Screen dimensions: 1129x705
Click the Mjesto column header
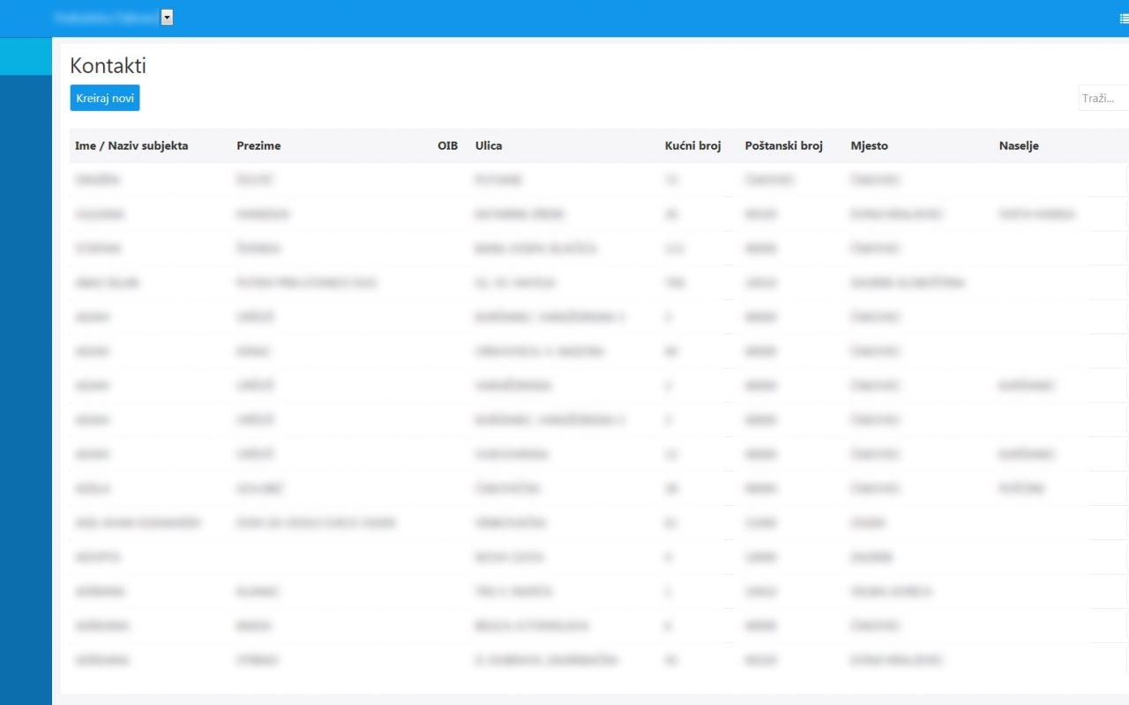tap(869, 145)
